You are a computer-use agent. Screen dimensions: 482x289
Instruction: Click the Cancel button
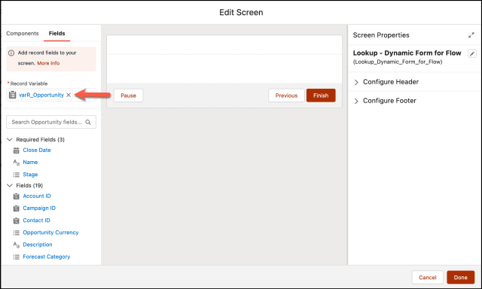click(427, 277)
